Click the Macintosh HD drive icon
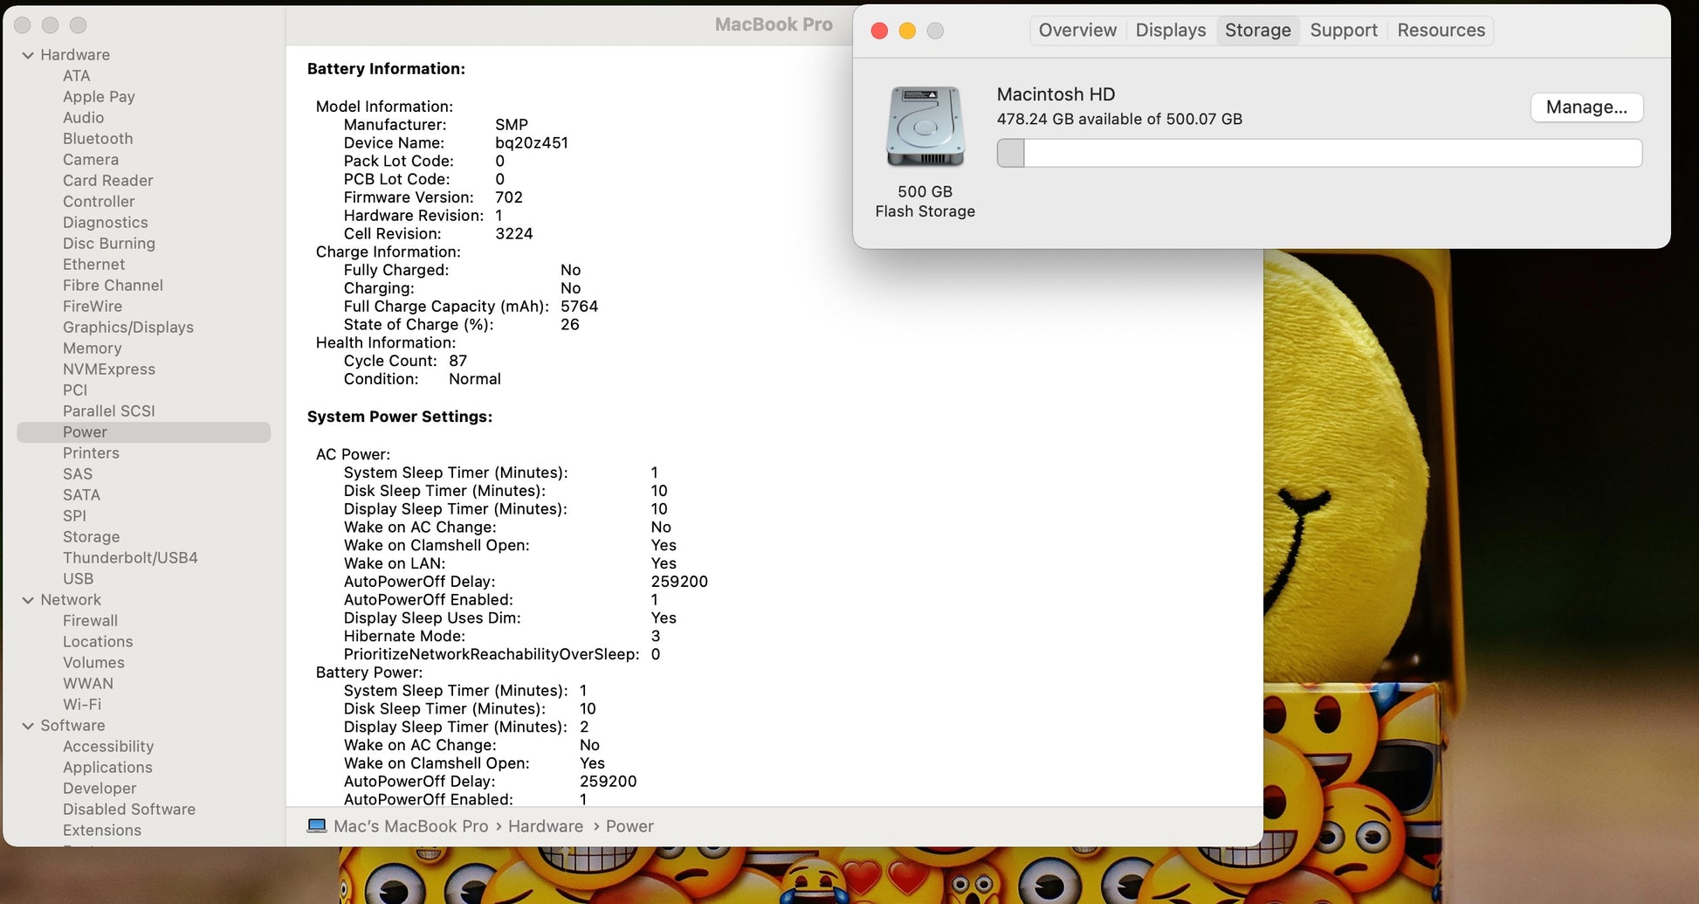The width and height of the screenshot is (1699, 904). [x=925, y=128]
